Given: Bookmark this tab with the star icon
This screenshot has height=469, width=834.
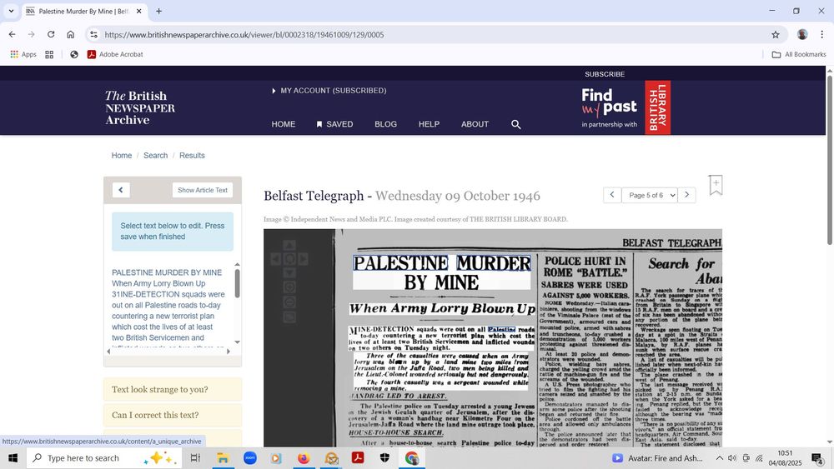Looking at the screenshot, I should coord(776,34).
